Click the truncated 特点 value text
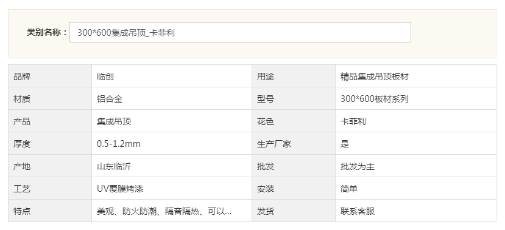Image resolution: width=505 pixels, height=230 pixels. coord(164,211)
